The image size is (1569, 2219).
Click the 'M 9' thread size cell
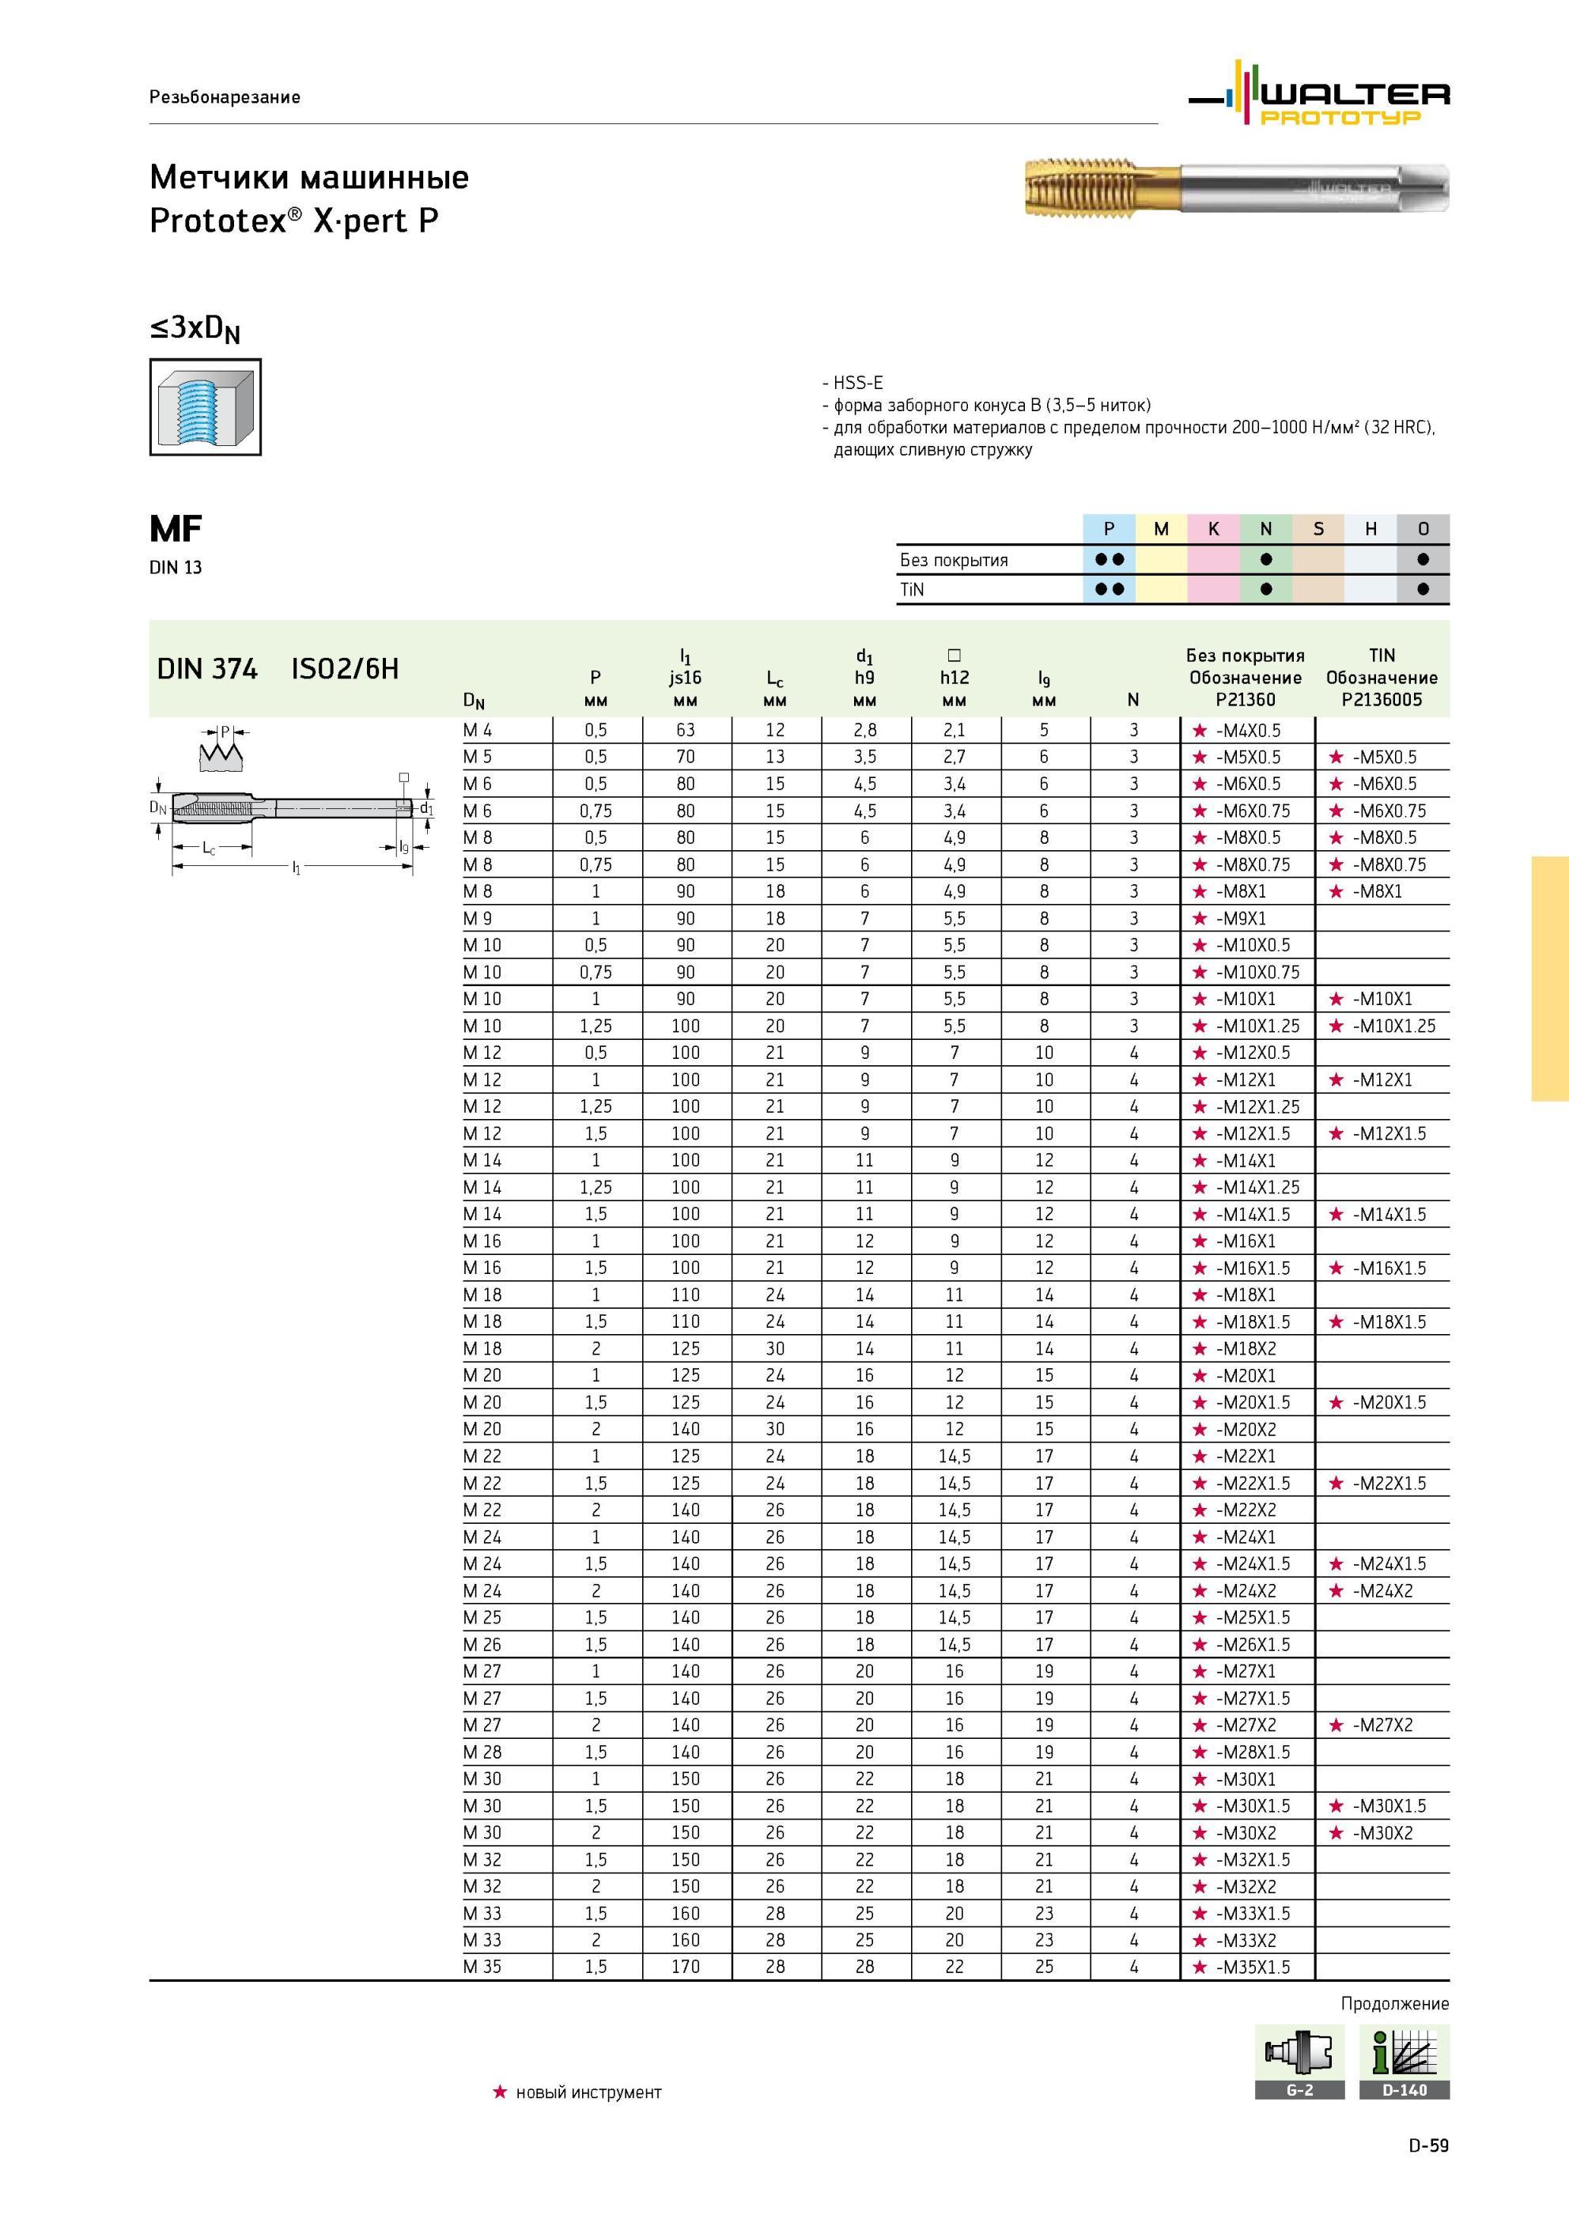tap(478, 919)
